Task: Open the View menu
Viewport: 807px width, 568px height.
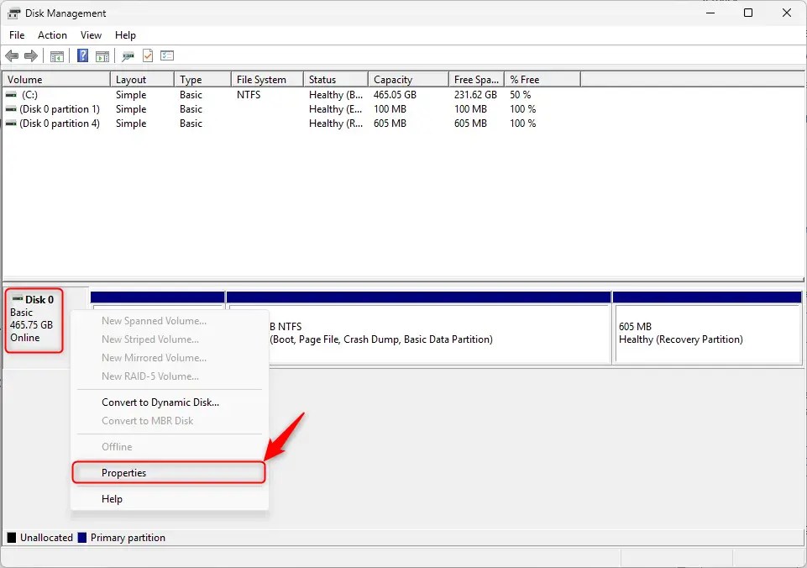Action: 91,35
